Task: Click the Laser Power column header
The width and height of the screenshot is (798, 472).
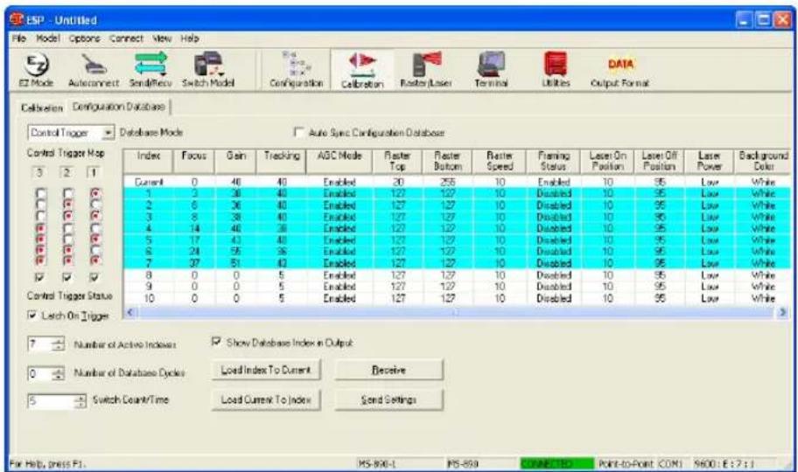Action: pos(710,161)
